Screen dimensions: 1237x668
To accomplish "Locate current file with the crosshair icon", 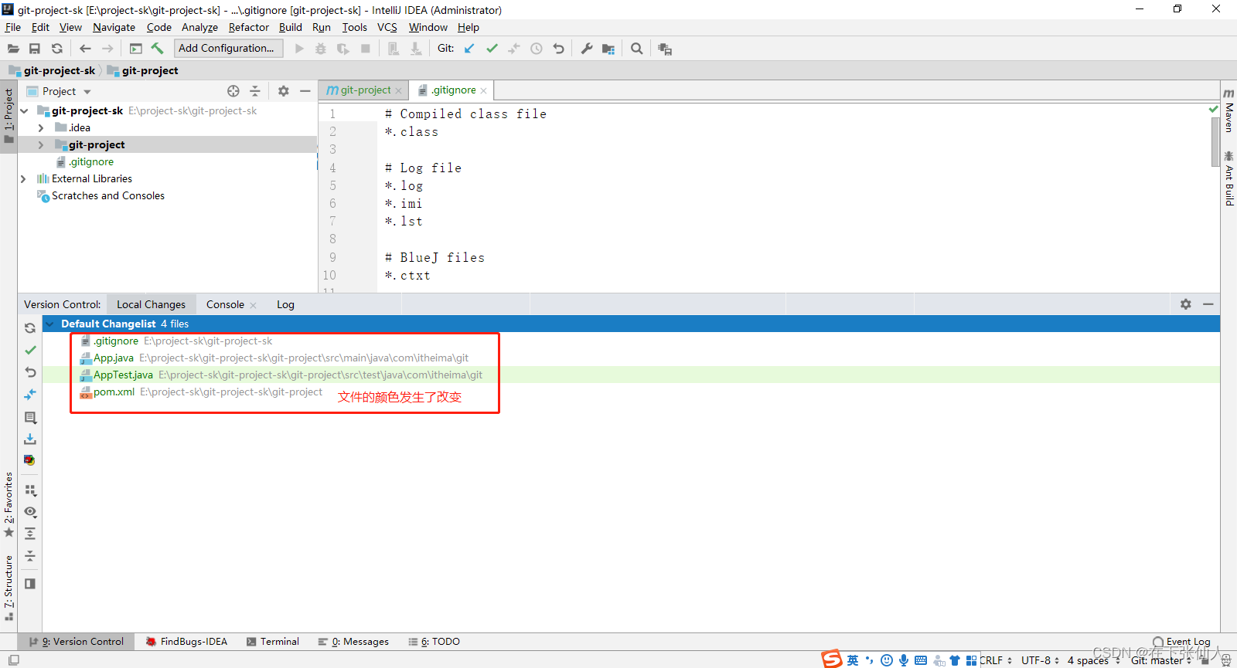I will click(x=233, y=91).
